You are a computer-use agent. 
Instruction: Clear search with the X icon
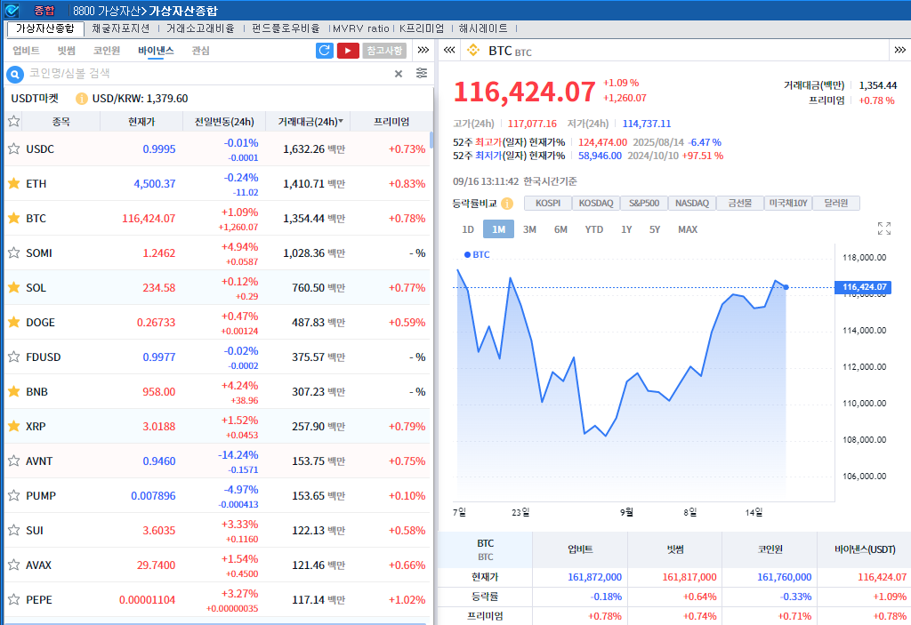point(399,73)
